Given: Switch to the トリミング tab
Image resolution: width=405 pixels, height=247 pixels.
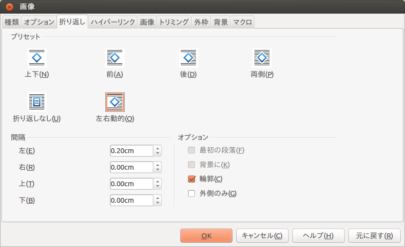Looking at the screenshot, I should pos(174,22).
